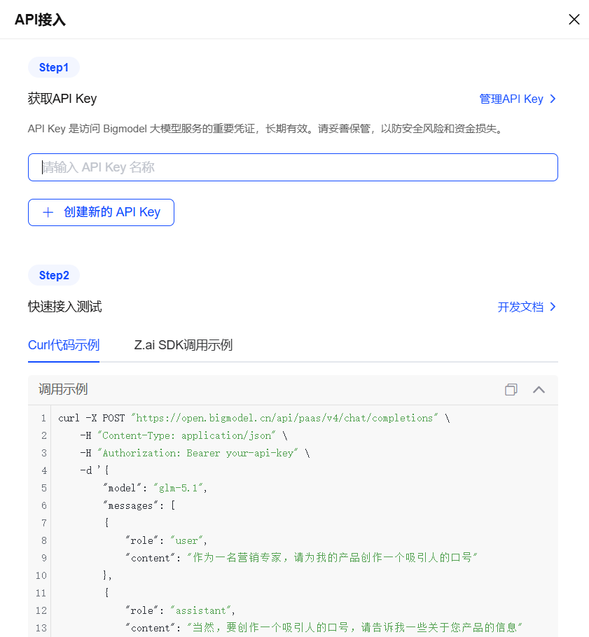Click the 作为一名营销专家 content line

(x=301, y=558)
